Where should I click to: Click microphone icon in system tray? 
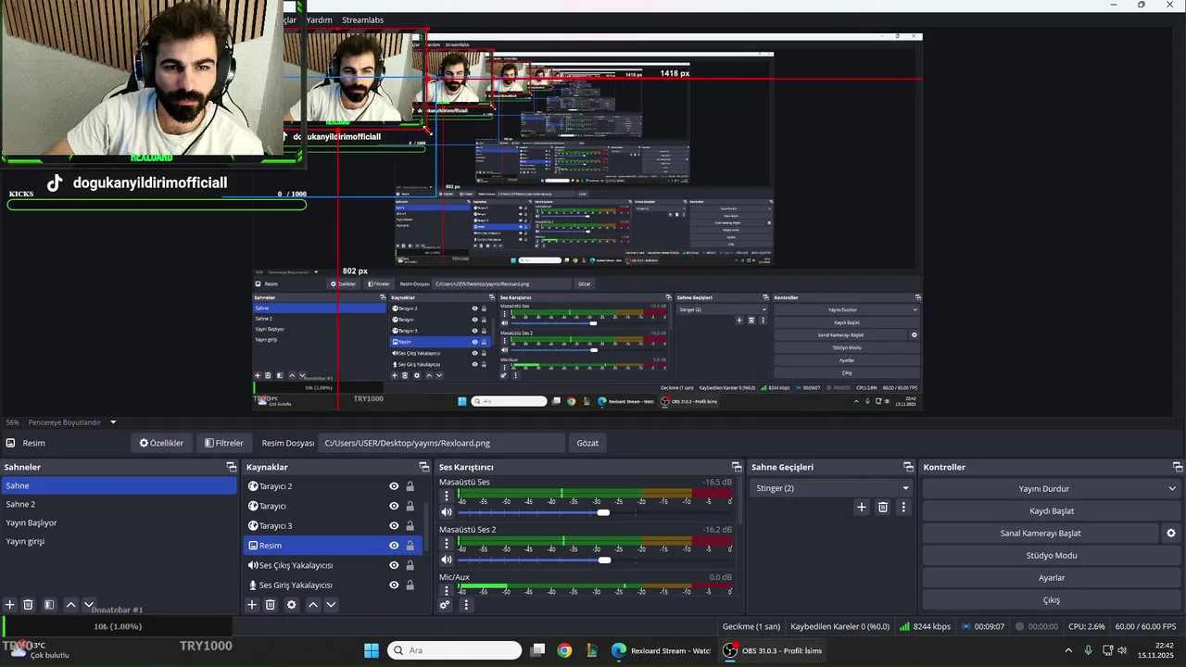click(1088, 650)
